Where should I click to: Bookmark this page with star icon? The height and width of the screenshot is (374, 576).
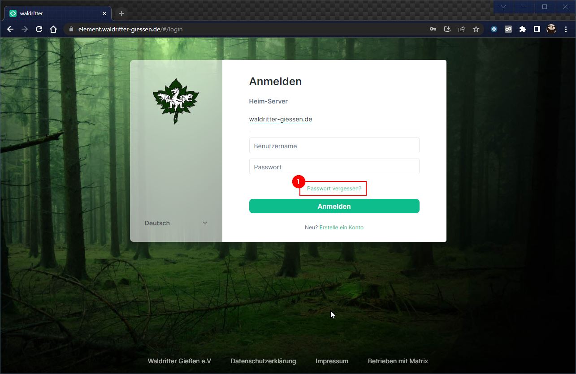(x=476, y=30)
